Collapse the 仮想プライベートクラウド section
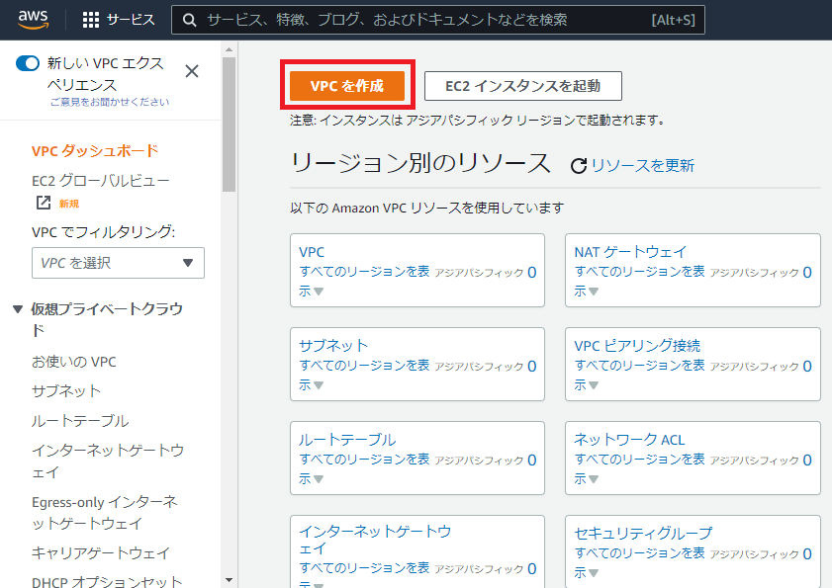832x588 pixels. 18,309
